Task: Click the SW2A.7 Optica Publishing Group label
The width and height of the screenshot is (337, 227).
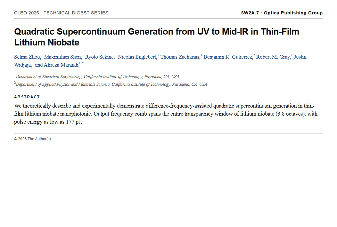Action: [282, 13]
